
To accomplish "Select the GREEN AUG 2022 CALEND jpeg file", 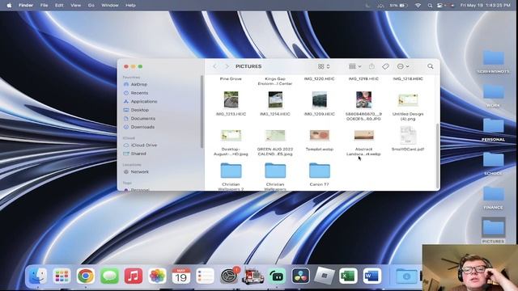I will point(275,135).
